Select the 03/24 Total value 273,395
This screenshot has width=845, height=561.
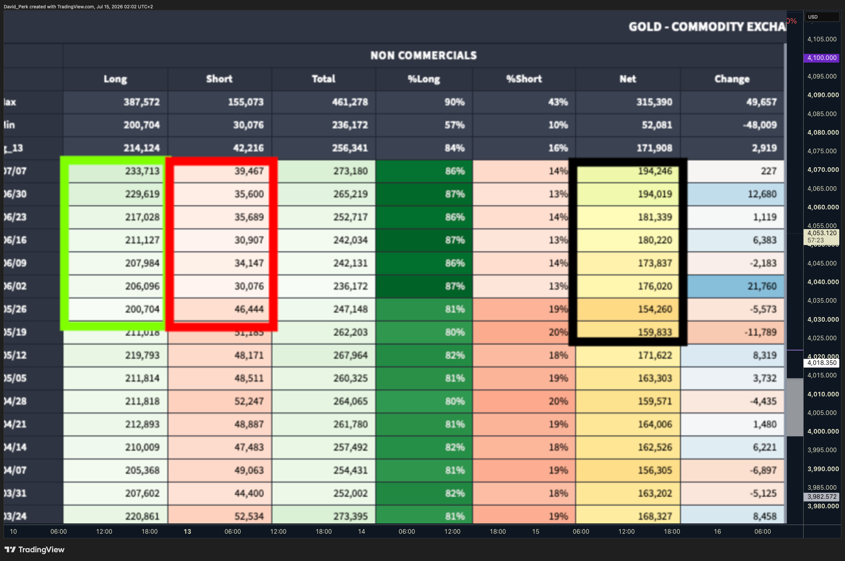(x=351, y=516)
